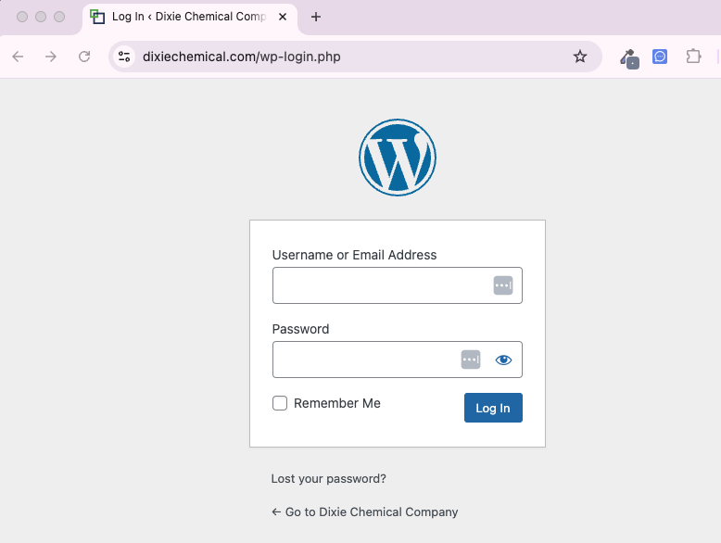Click the WordPress logo
This screenshot has width=721, height=543.
(397, 158)
